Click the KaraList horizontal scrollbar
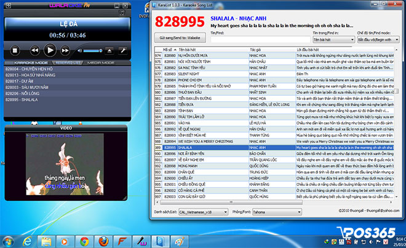 tap(231, 203)
